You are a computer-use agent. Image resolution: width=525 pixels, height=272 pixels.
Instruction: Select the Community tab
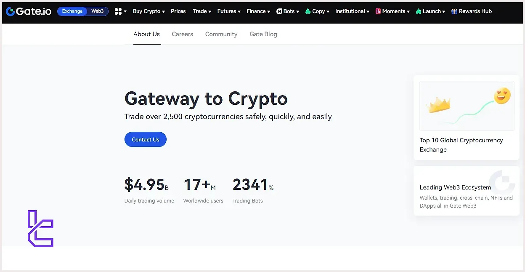point(221,34)
